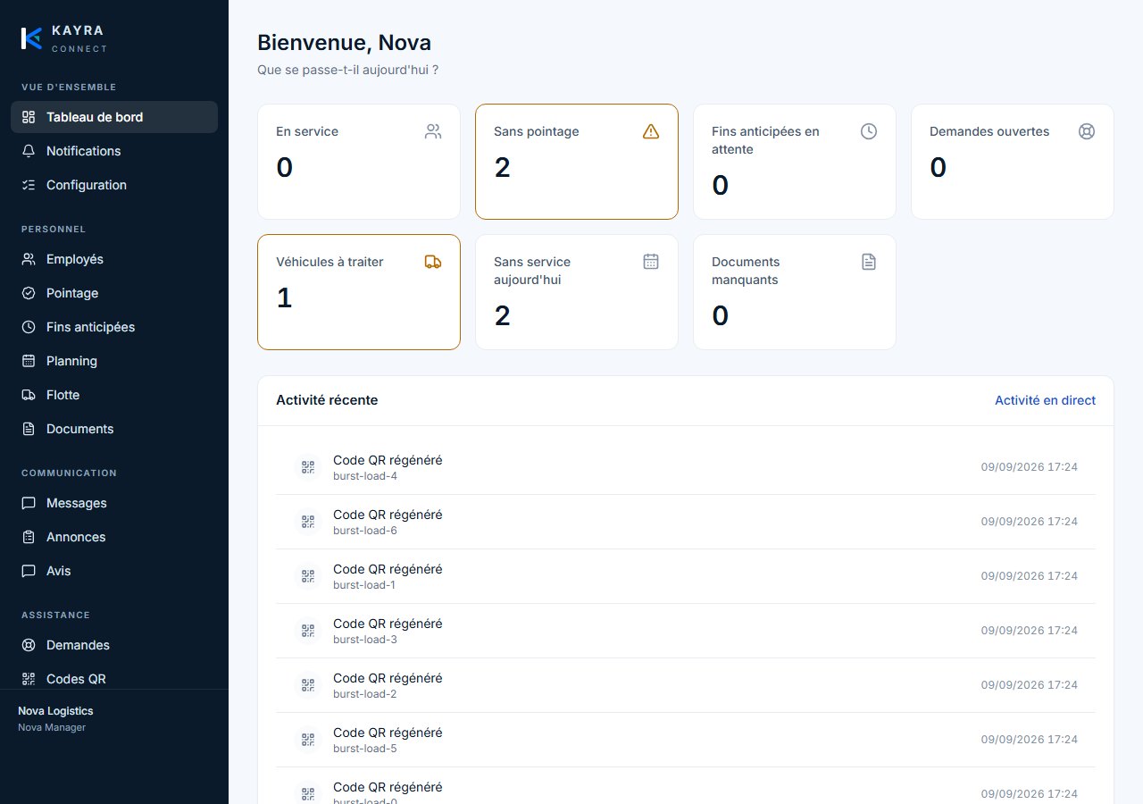The height and width of the screenshot is (804, 1143).
Task: Click the Nova Logistics account name
Action: tap(55, 711)
